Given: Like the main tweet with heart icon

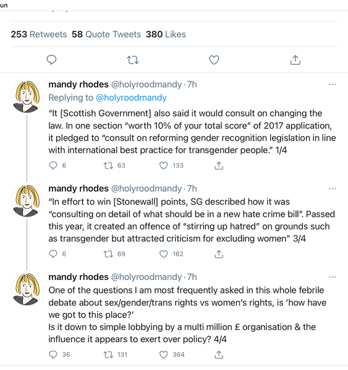Looking at the screenshot, I should coord(214,60).
